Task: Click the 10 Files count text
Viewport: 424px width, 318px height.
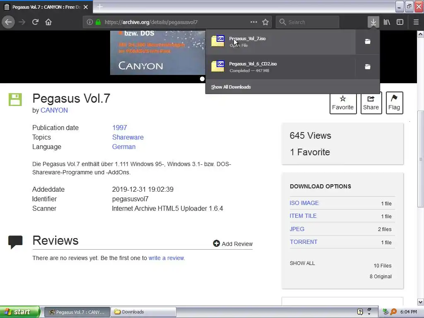Action: click(382, 266)
